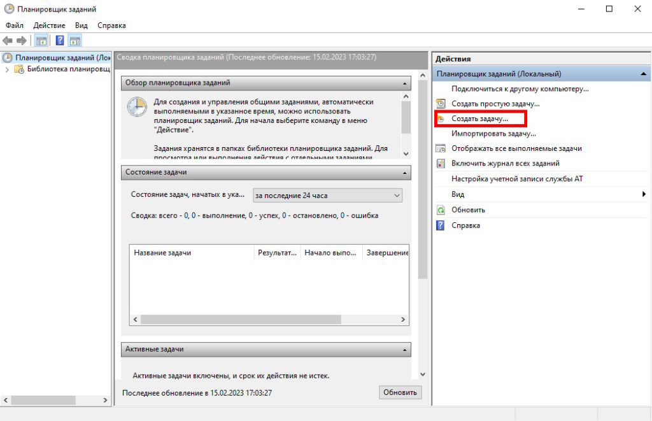Click the Forward arrow in the toolbar
The image size is (652, 421).
(x=21, y=41)
